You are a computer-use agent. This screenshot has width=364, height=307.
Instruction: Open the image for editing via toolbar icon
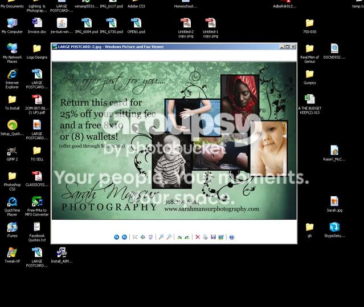[221, 237]
